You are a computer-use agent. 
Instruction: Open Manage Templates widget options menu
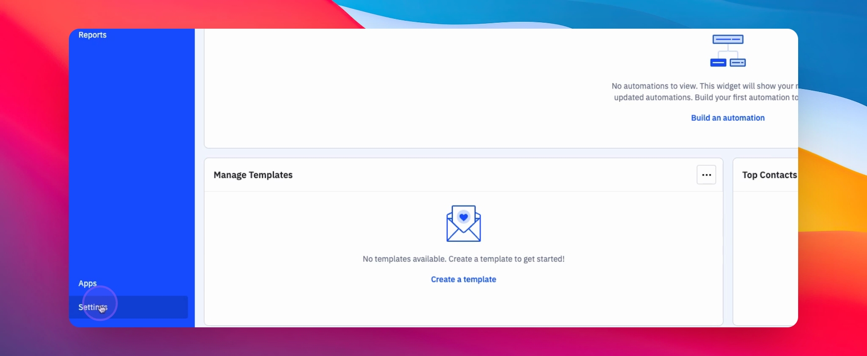(706, 175)
